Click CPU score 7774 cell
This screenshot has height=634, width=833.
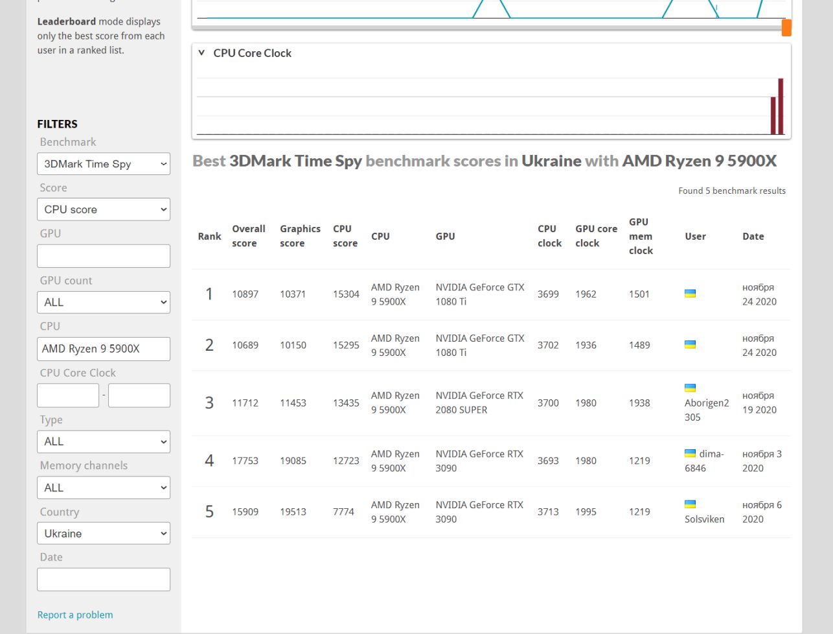[x=343, y=512]
